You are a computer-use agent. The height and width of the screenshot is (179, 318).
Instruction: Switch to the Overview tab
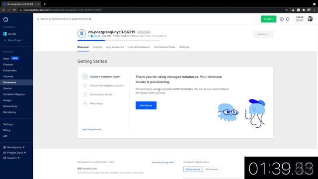[83, 47]
